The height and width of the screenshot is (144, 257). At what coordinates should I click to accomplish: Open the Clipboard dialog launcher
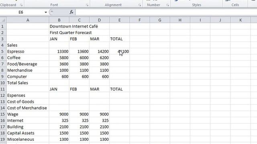[x=21, y=5]
